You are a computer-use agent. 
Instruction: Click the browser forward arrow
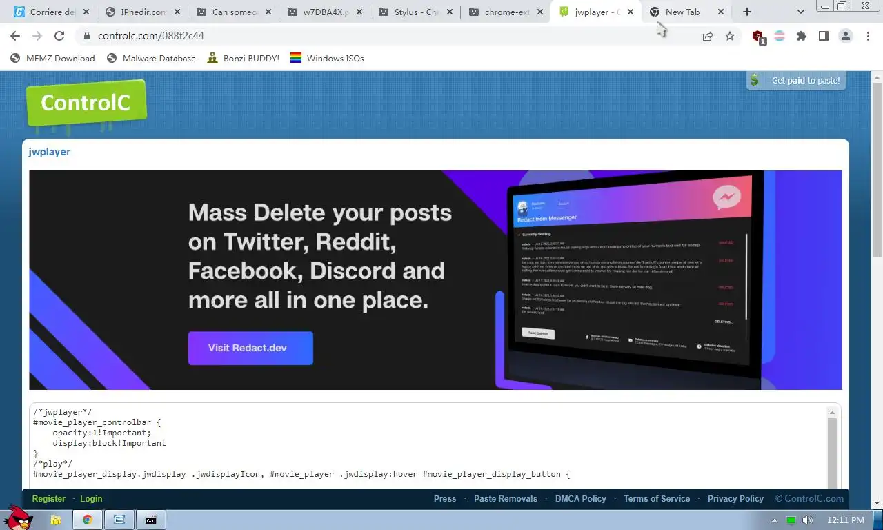[37, 36]
